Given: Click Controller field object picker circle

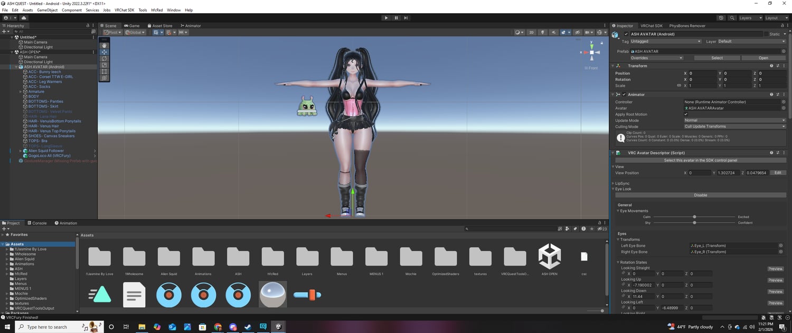Looking at the screenshot, I should click(x=784, y=102).
